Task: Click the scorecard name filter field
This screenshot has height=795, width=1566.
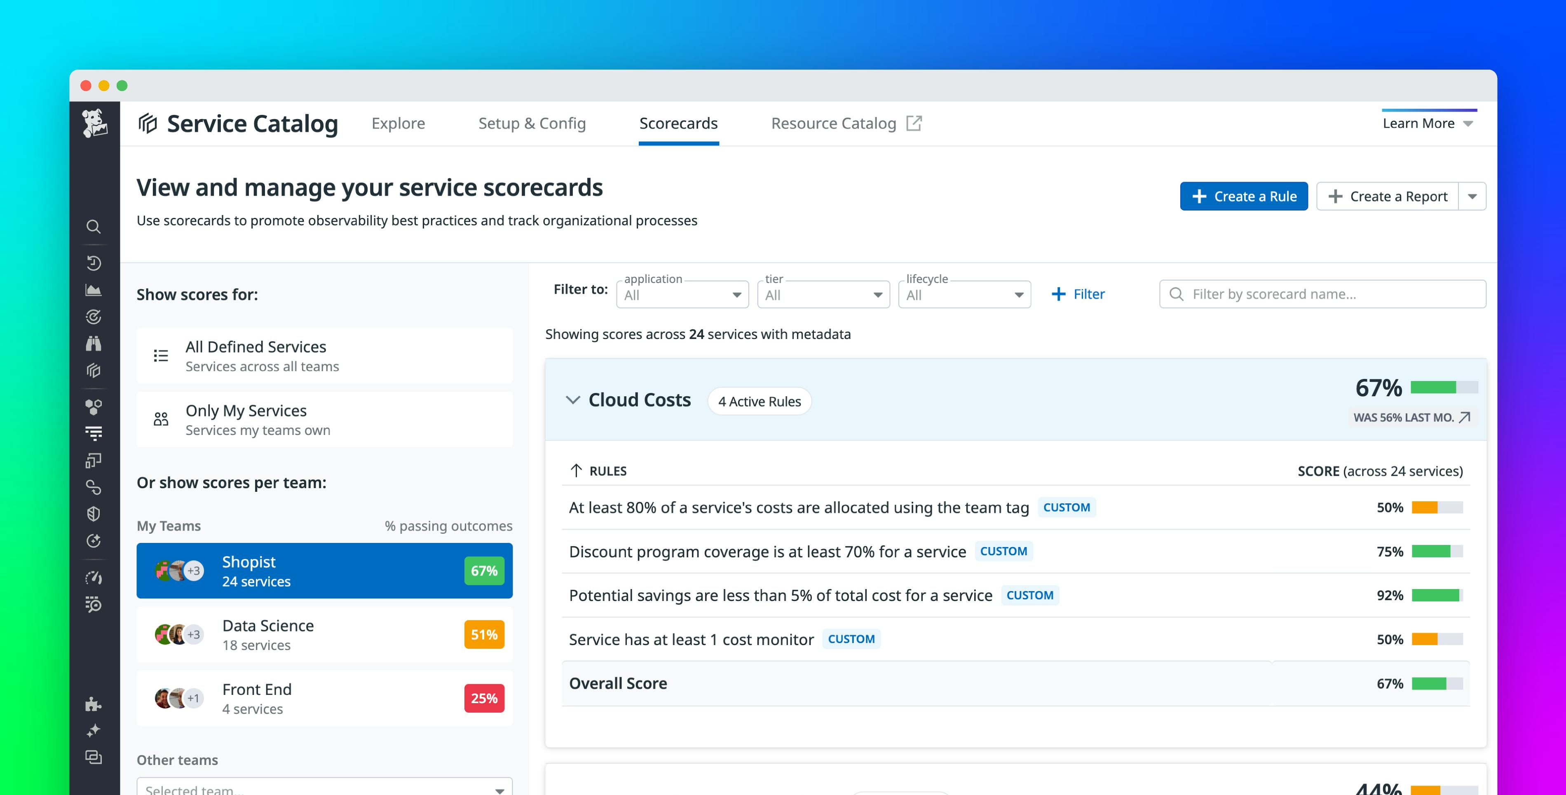Action: [x=1321, y=294]
